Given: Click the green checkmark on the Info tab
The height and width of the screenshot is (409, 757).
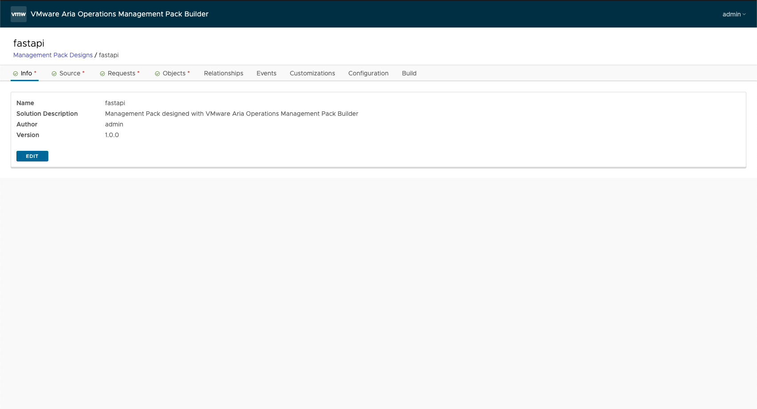Looking at the screenshot, I should pos(16,74).
